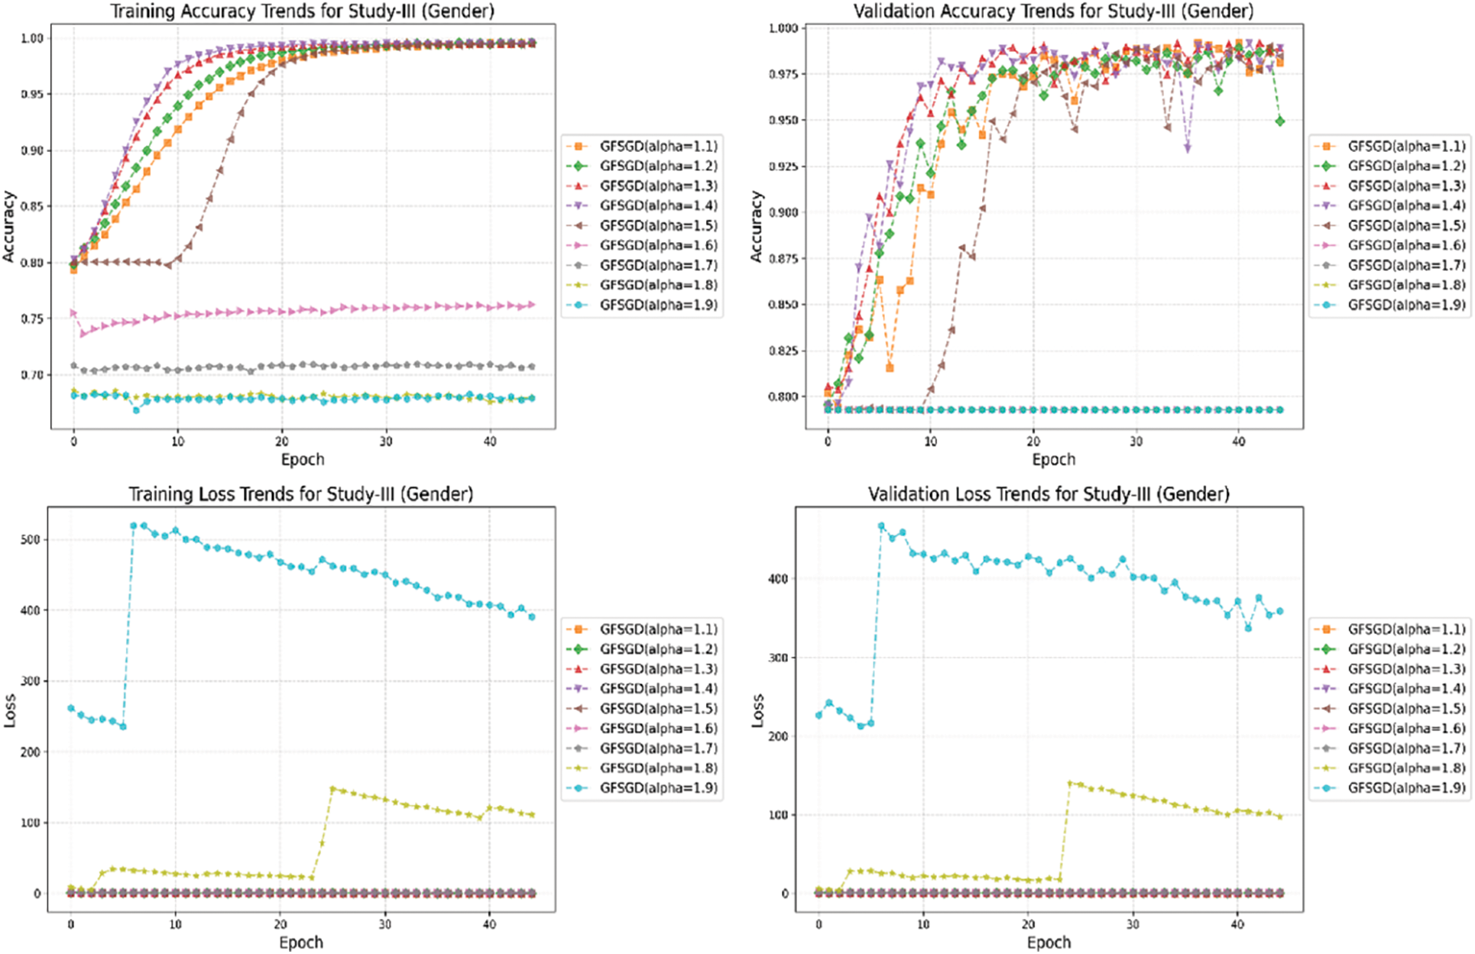Viewport: 1475px width, 954px height.
Task: Click the Validation Accuracy Trends chart title
Action: 1053,11
